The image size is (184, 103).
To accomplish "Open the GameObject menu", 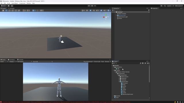I will click(15, 3).
